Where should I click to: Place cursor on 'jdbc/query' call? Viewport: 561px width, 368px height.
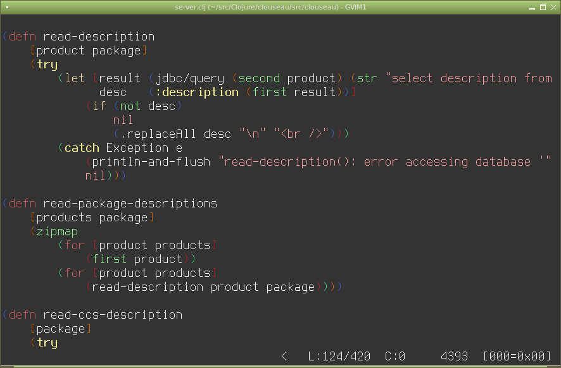[190, 78]
